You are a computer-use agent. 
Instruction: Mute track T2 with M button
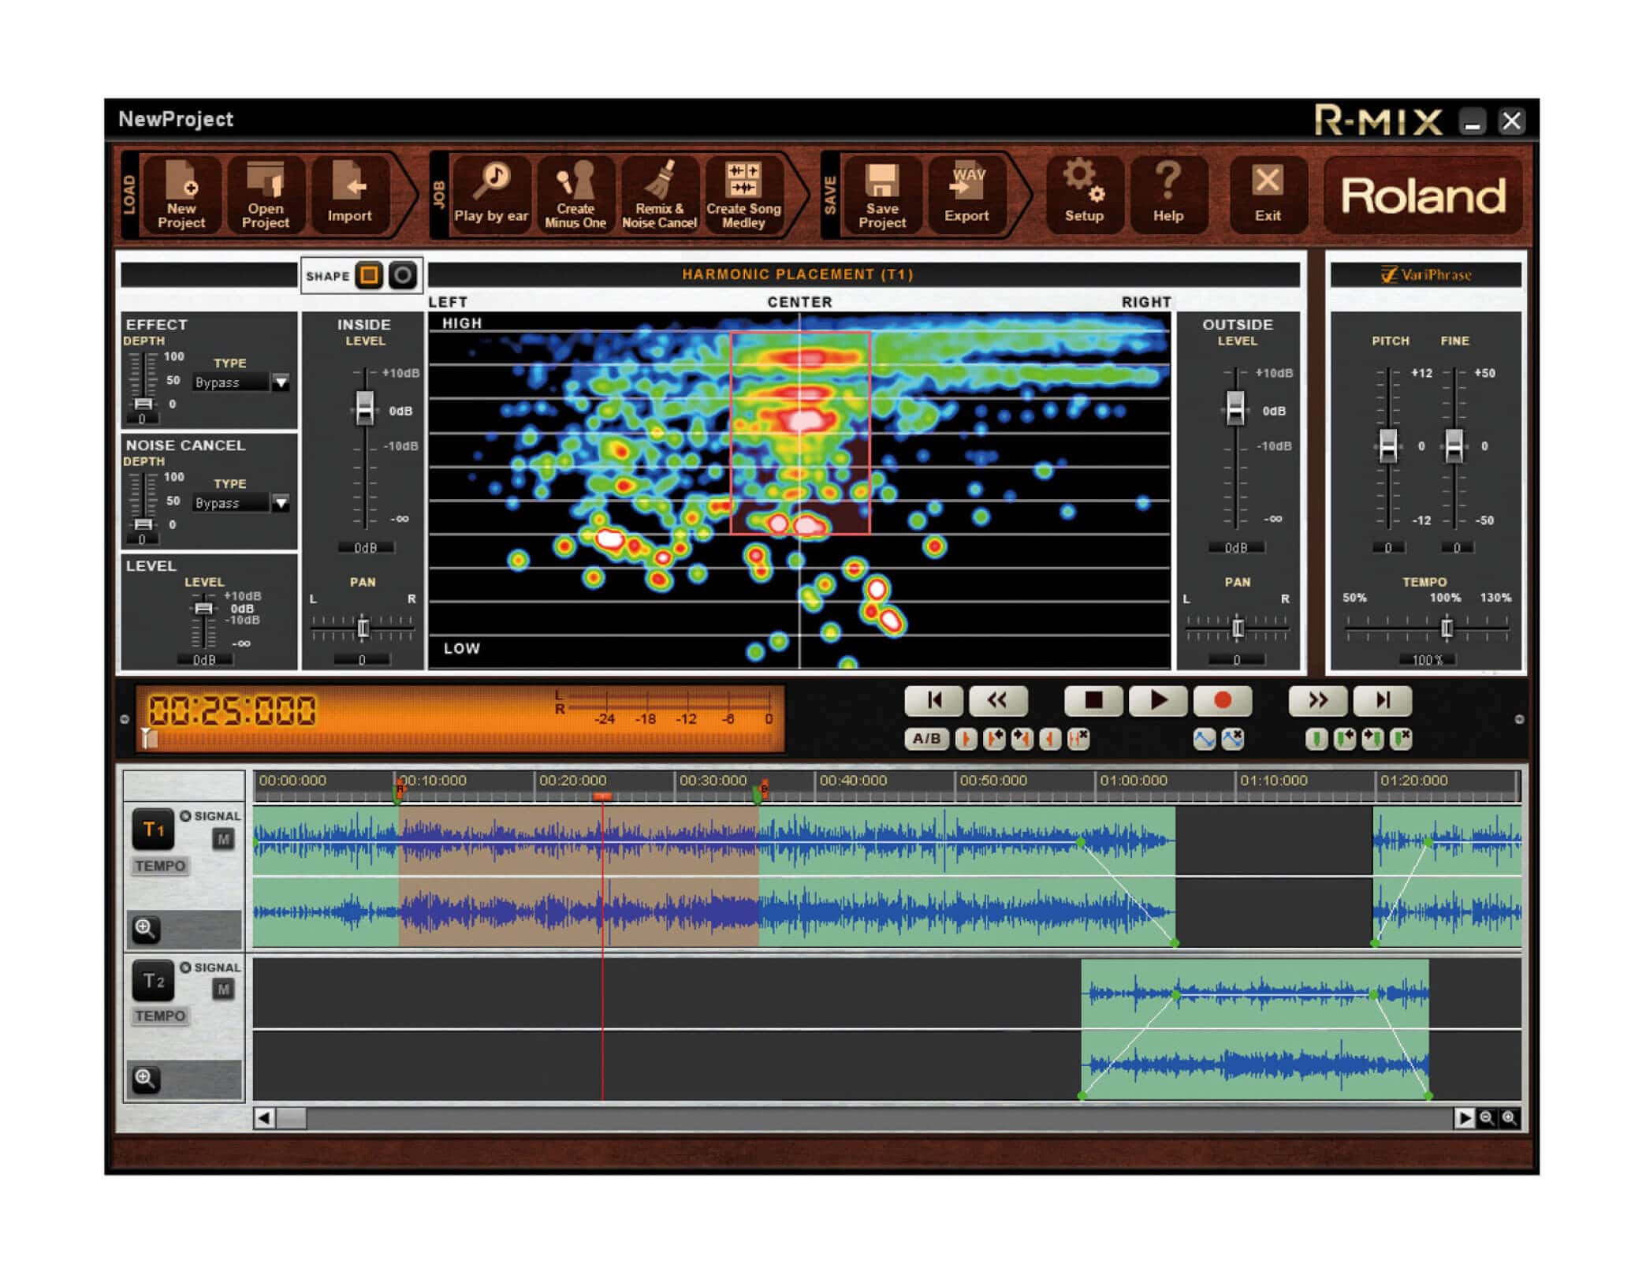(223, 989)
